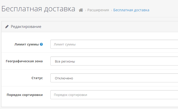The width and height of the screenshot is (178, 109).
Task: Click the breadcrumb chevron after Расширения
Action: tap(112, 10)
